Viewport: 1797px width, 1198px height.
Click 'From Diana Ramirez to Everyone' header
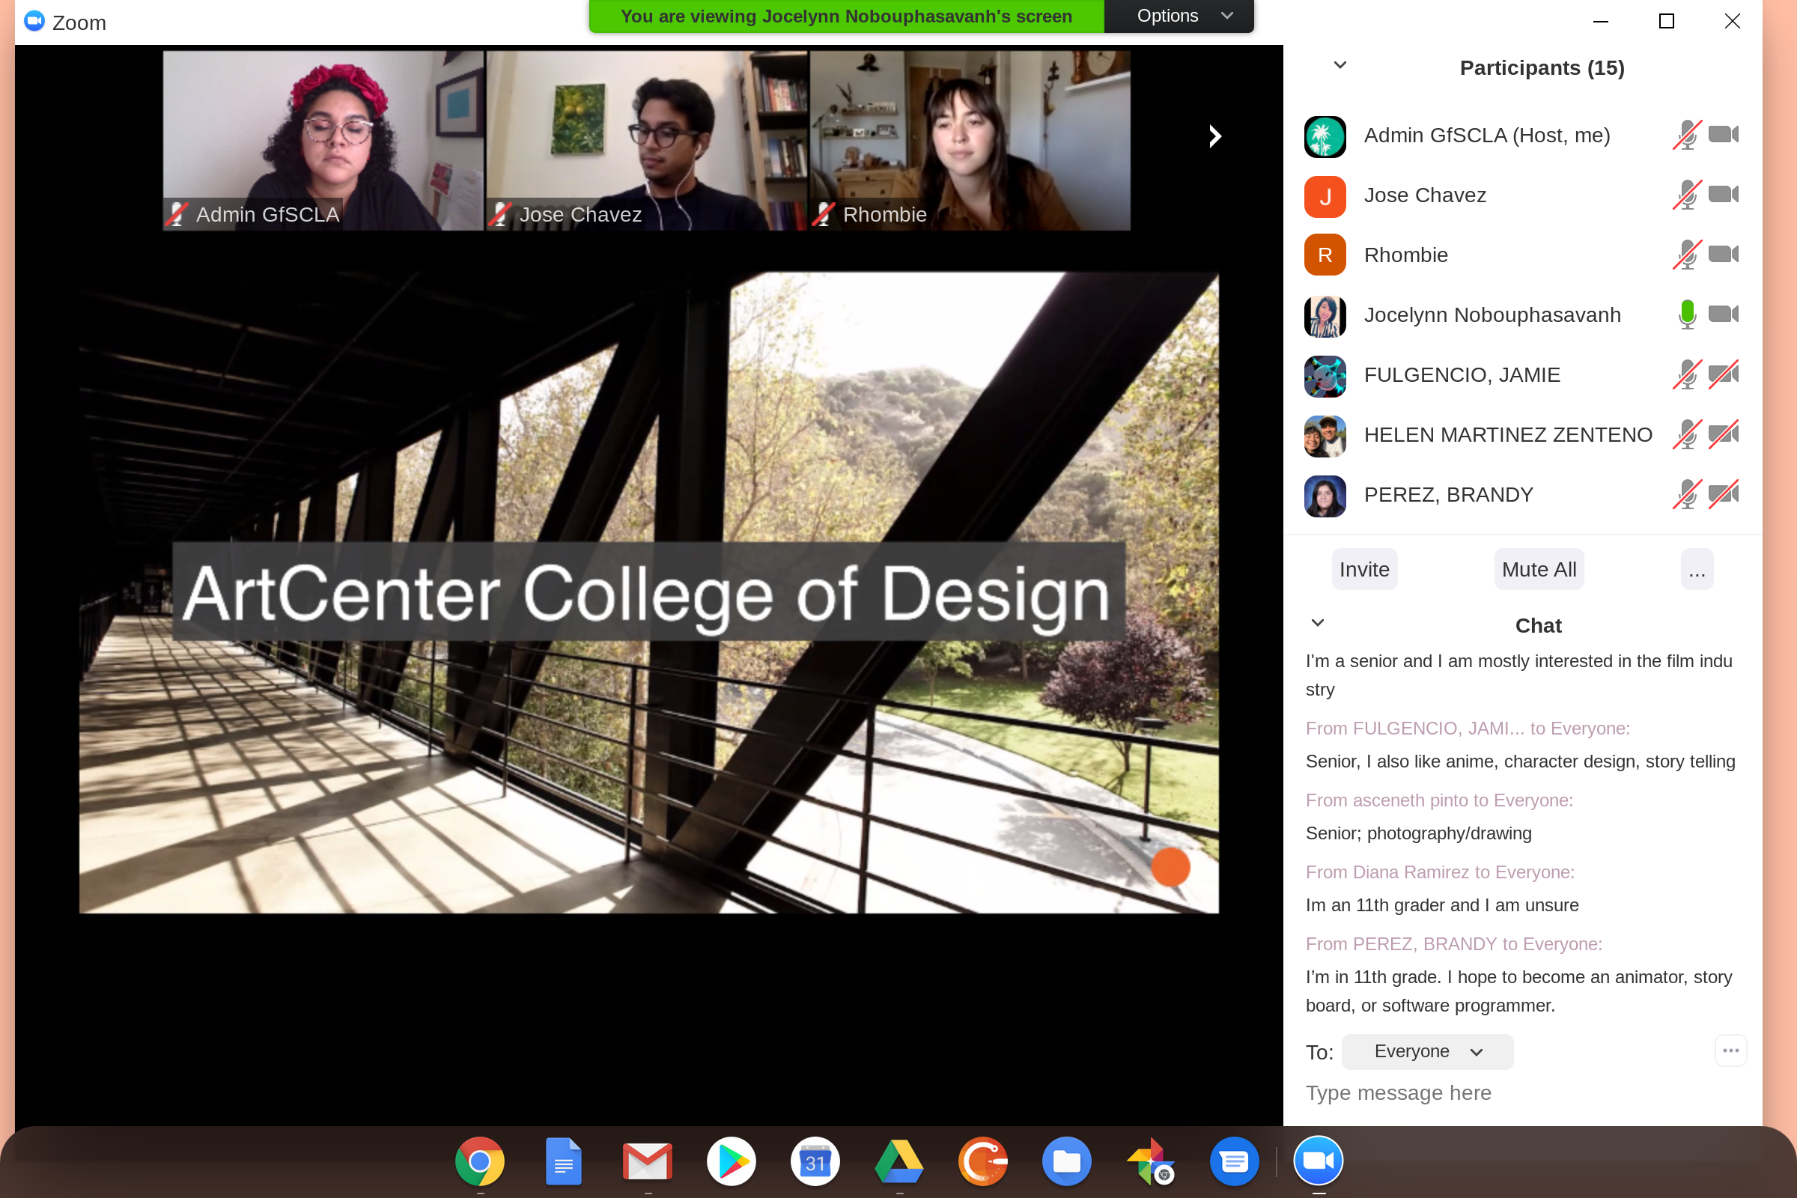[1440, 872]
